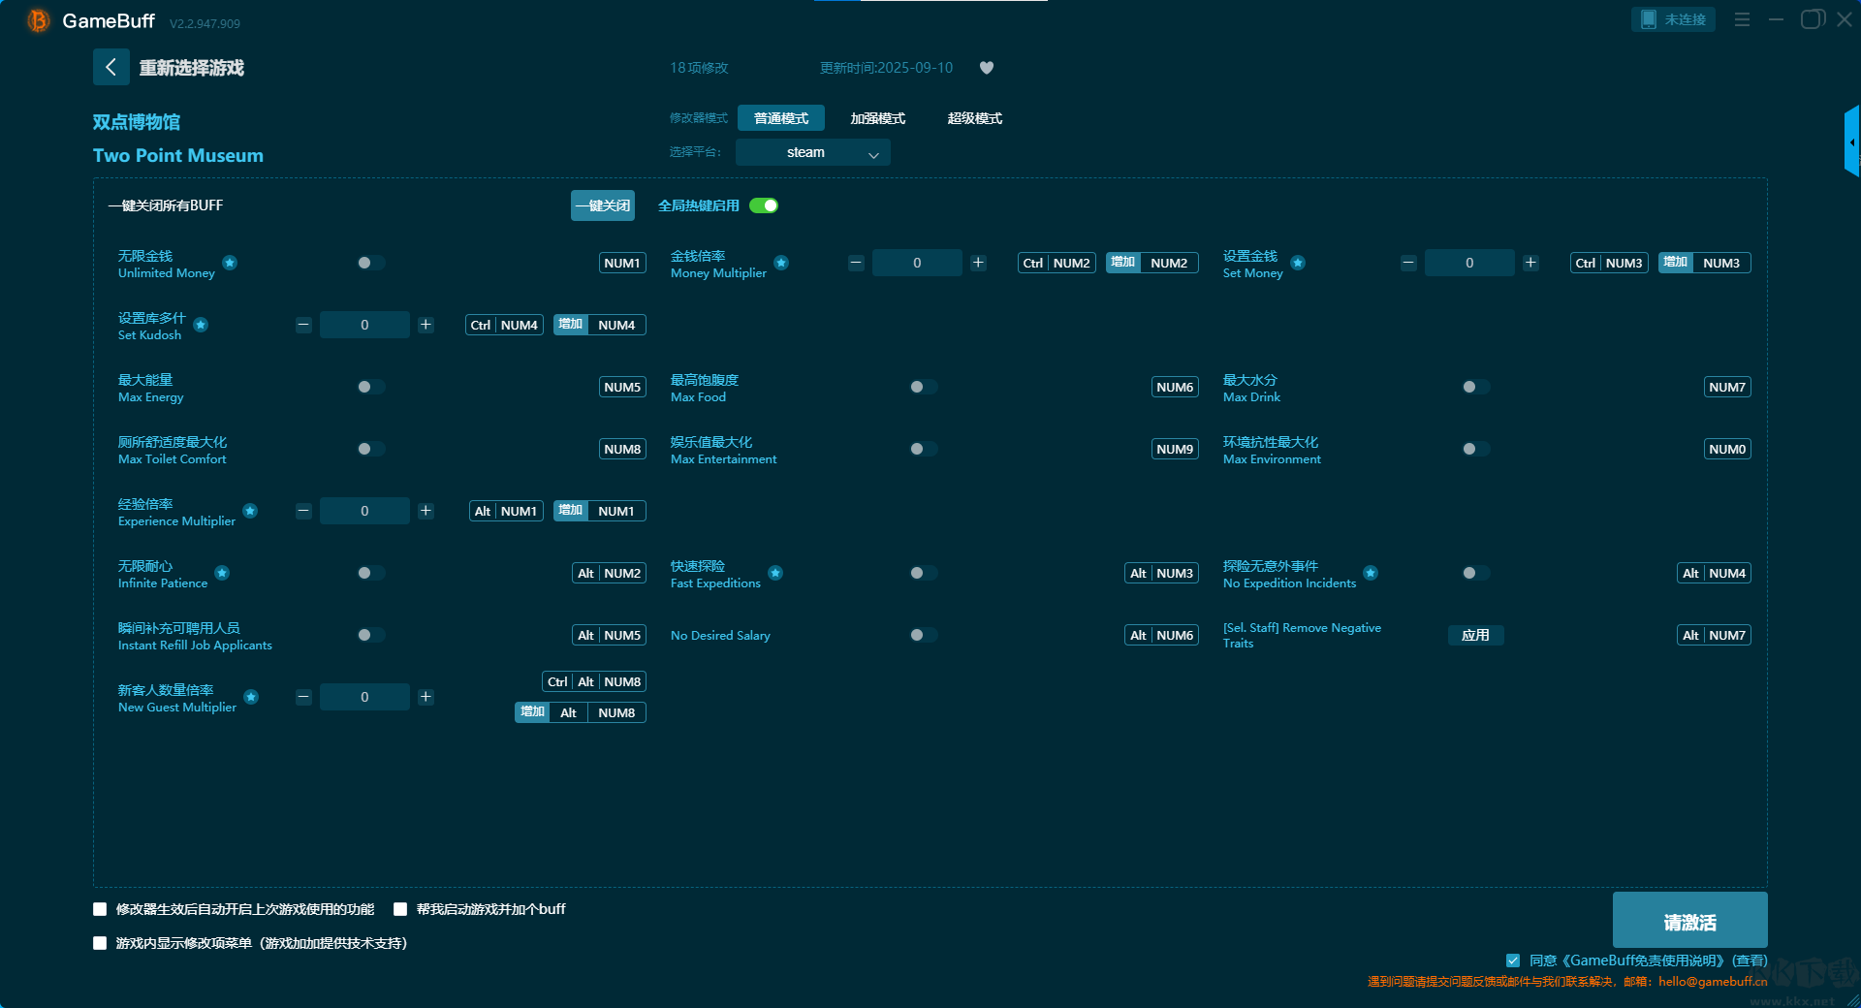The height and width of the screenshot is (1008, 1861).
Task: Decrease the New Guest Multiplier value
Action: 303,697
